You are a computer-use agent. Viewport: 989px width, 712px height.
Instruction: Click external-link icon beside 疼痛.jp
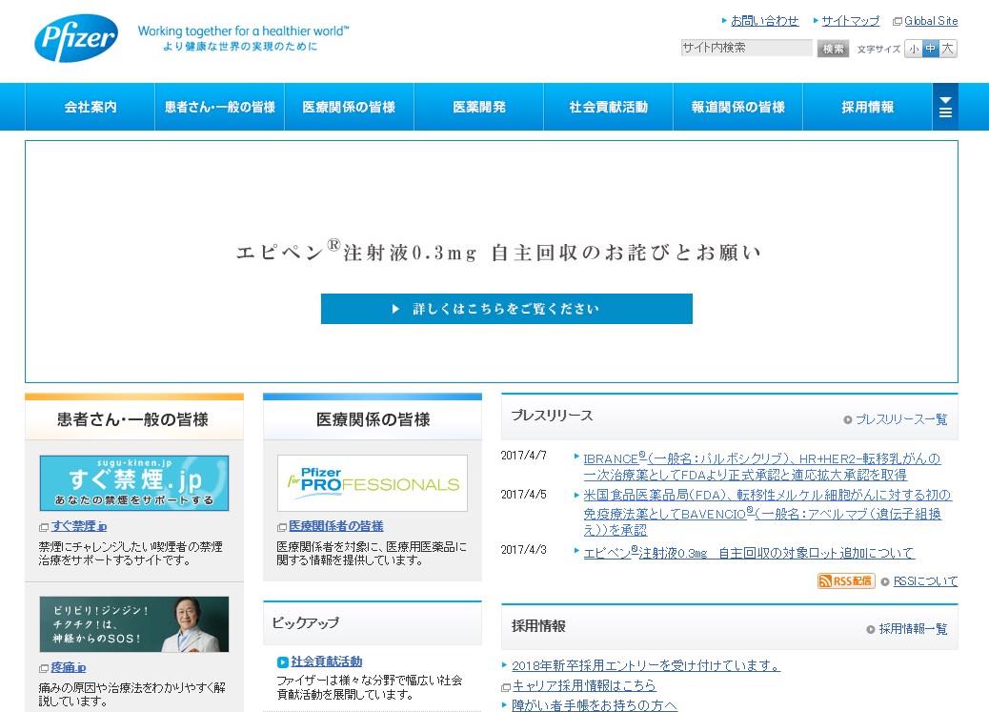[x=44, y=668]
